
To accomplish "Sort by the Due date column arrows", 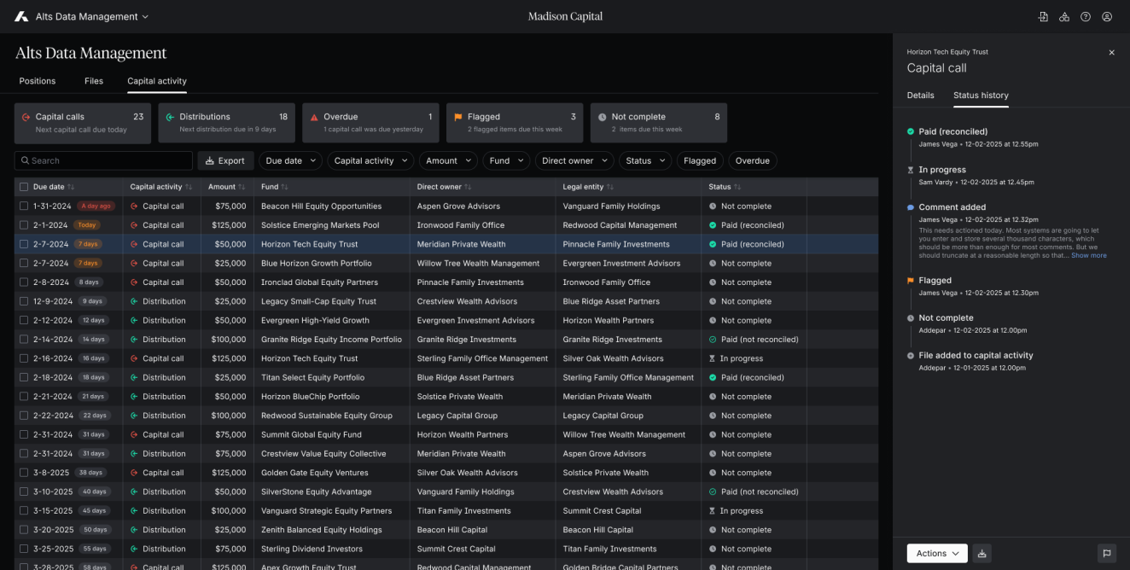I will [71, 187].
